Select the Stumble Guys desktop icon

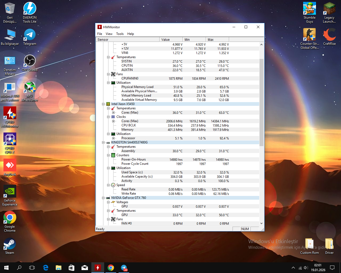click(309, 13)
